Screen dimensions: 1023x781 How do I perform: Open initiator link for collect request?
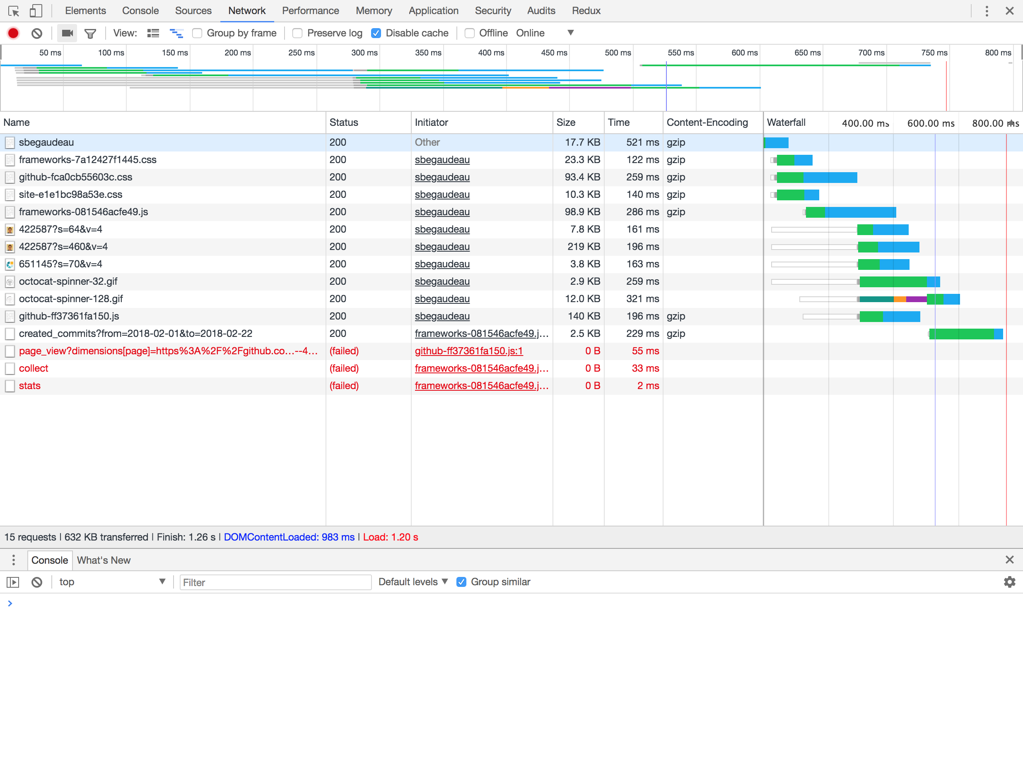click(482, 369)
